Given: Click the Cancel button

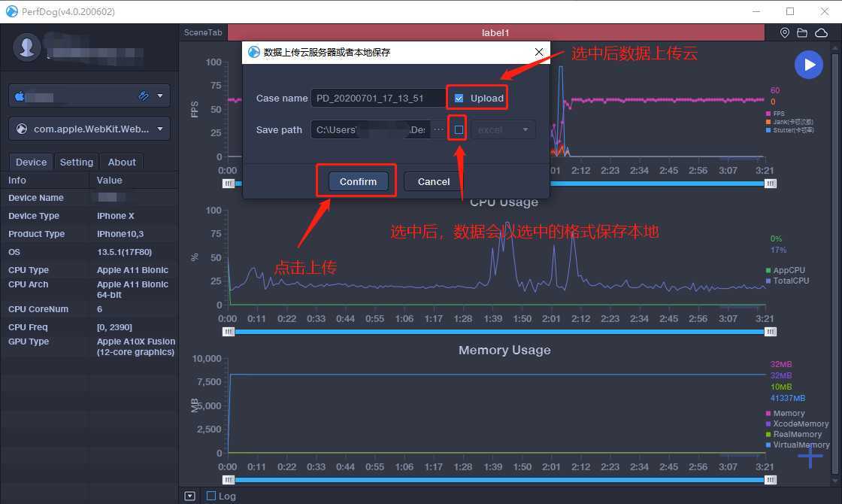Looking at the screenshot, I should [x=433, y=181].
